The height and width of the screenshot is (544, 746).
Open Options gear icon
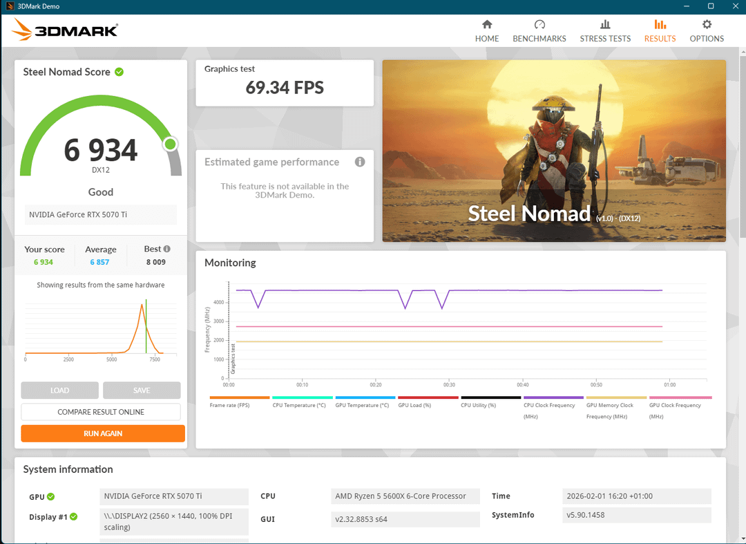tap(707, 25)
